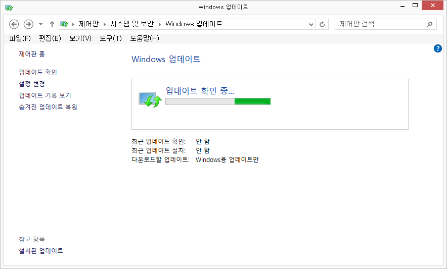
Task: Click the title bar Windows Update icon
Action: [x=9, y=8]
